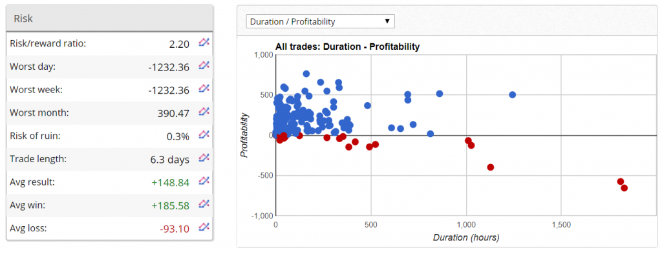The width and height of the screenshot is (662, 254).
Task: Select the Avg loss value -93.10
Action: [175, 229]
